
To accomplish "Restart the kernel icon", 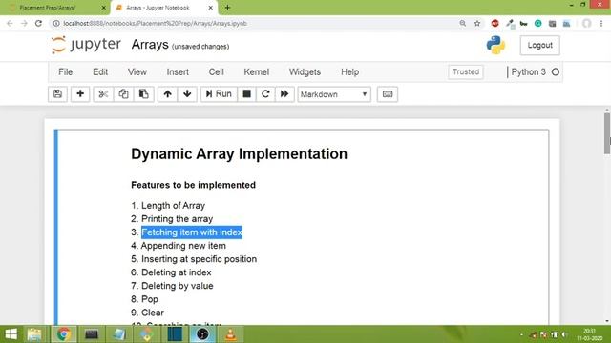I will 265,94.
